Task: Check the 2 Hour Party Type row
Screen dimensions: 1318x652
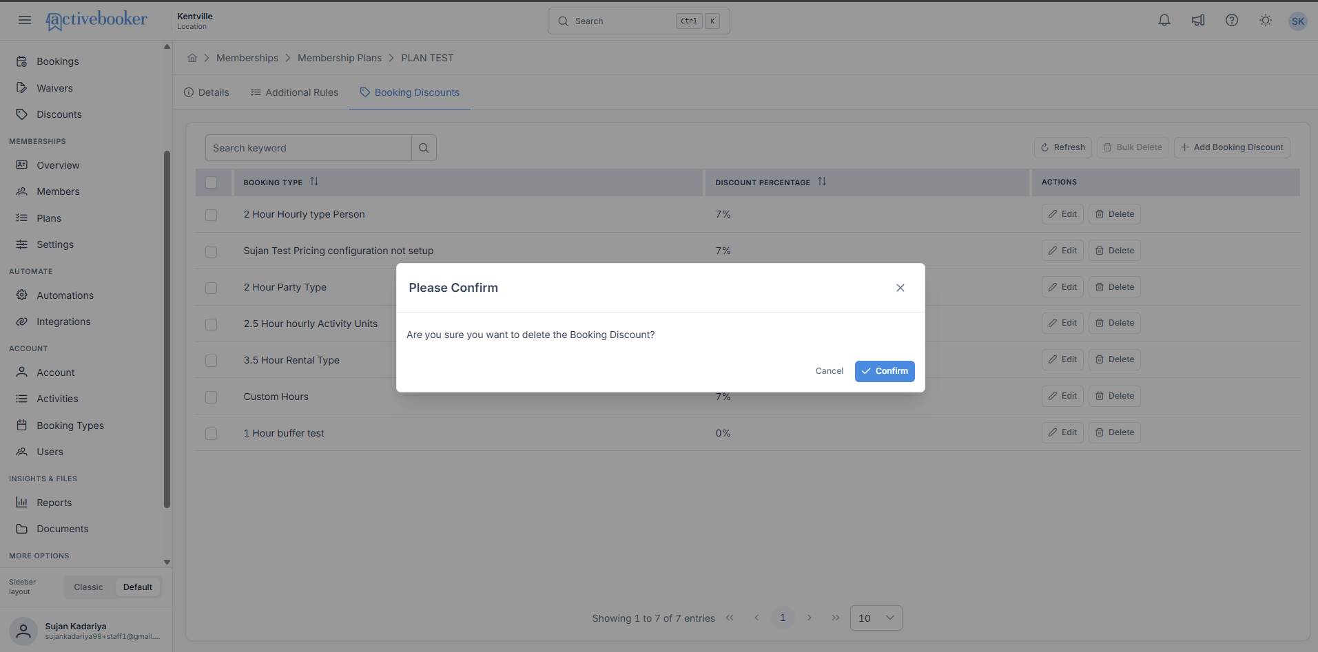Action: pos(211,288)
